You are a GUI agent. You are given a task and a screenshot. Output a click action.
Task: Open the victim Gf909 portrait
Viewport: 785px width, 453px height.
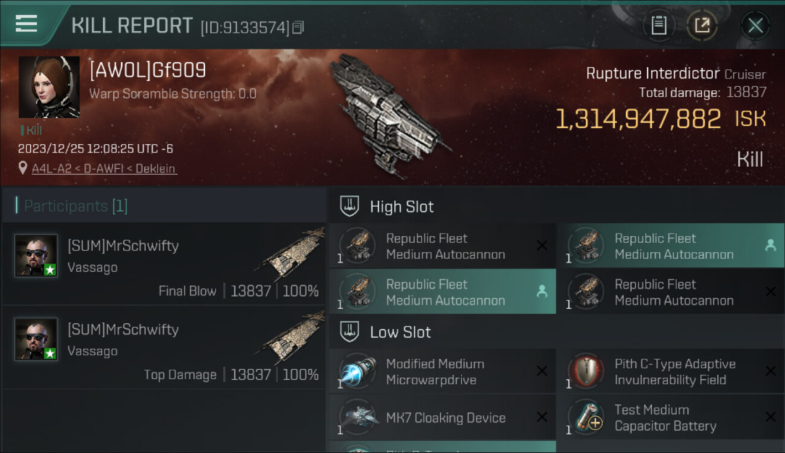[x=49, y=87]
